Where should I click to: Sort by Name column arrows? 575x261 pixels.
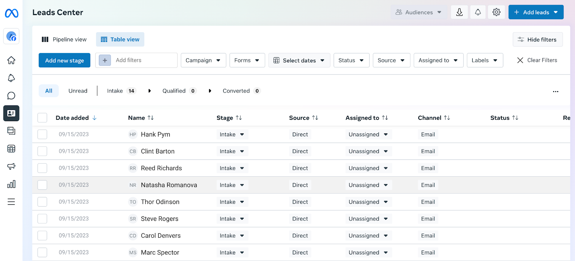tap(151, 118)
